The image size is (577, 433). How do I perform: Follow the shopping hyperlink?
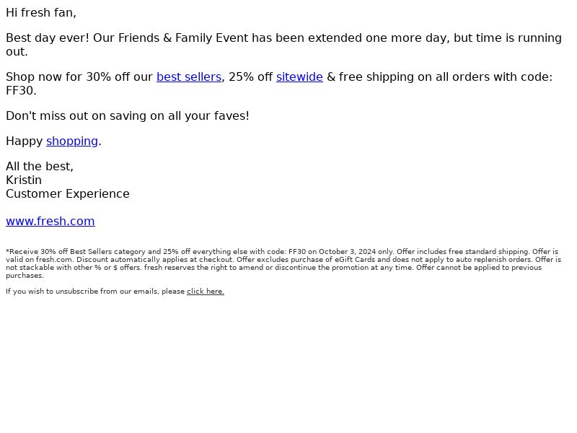click(x=71, y=141)
